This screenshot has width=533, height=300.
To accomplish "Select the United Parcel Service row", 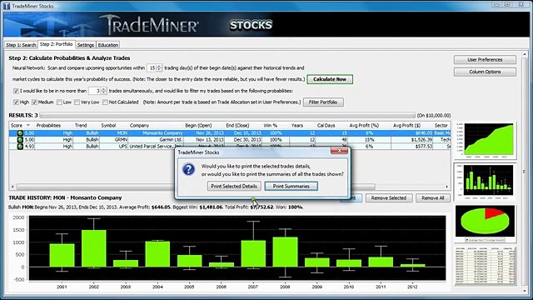I will tap(230, 147).
